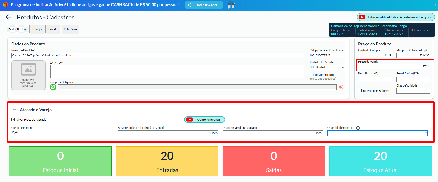Click the green search icon for Grupo
Screen dimensions: 438x182
[53, 87]
